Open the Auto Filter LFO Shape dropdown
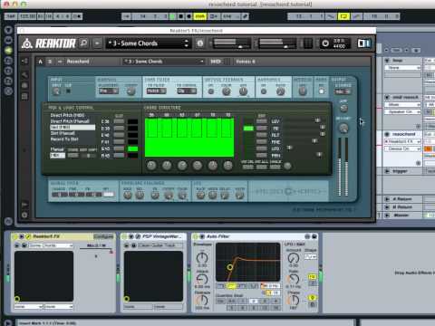 (x=311, y=256)
